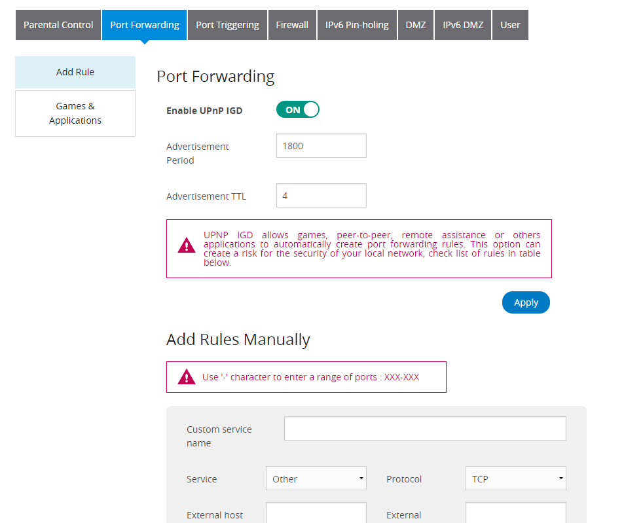Open the Firewall tab
This screenshot has height=523, width=624.
[292, 24]
